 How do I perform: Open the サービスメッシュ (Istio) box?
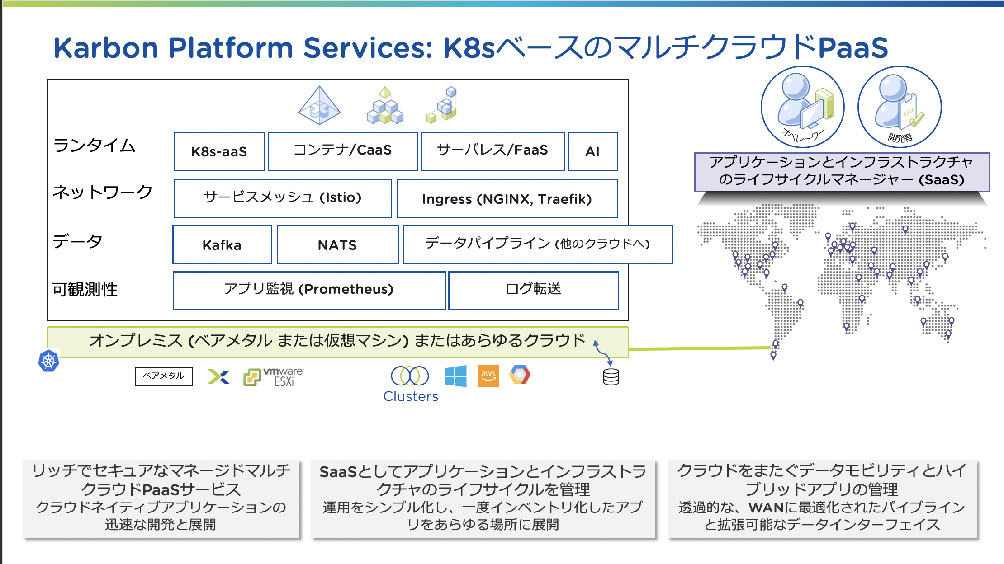pos(282,198)
